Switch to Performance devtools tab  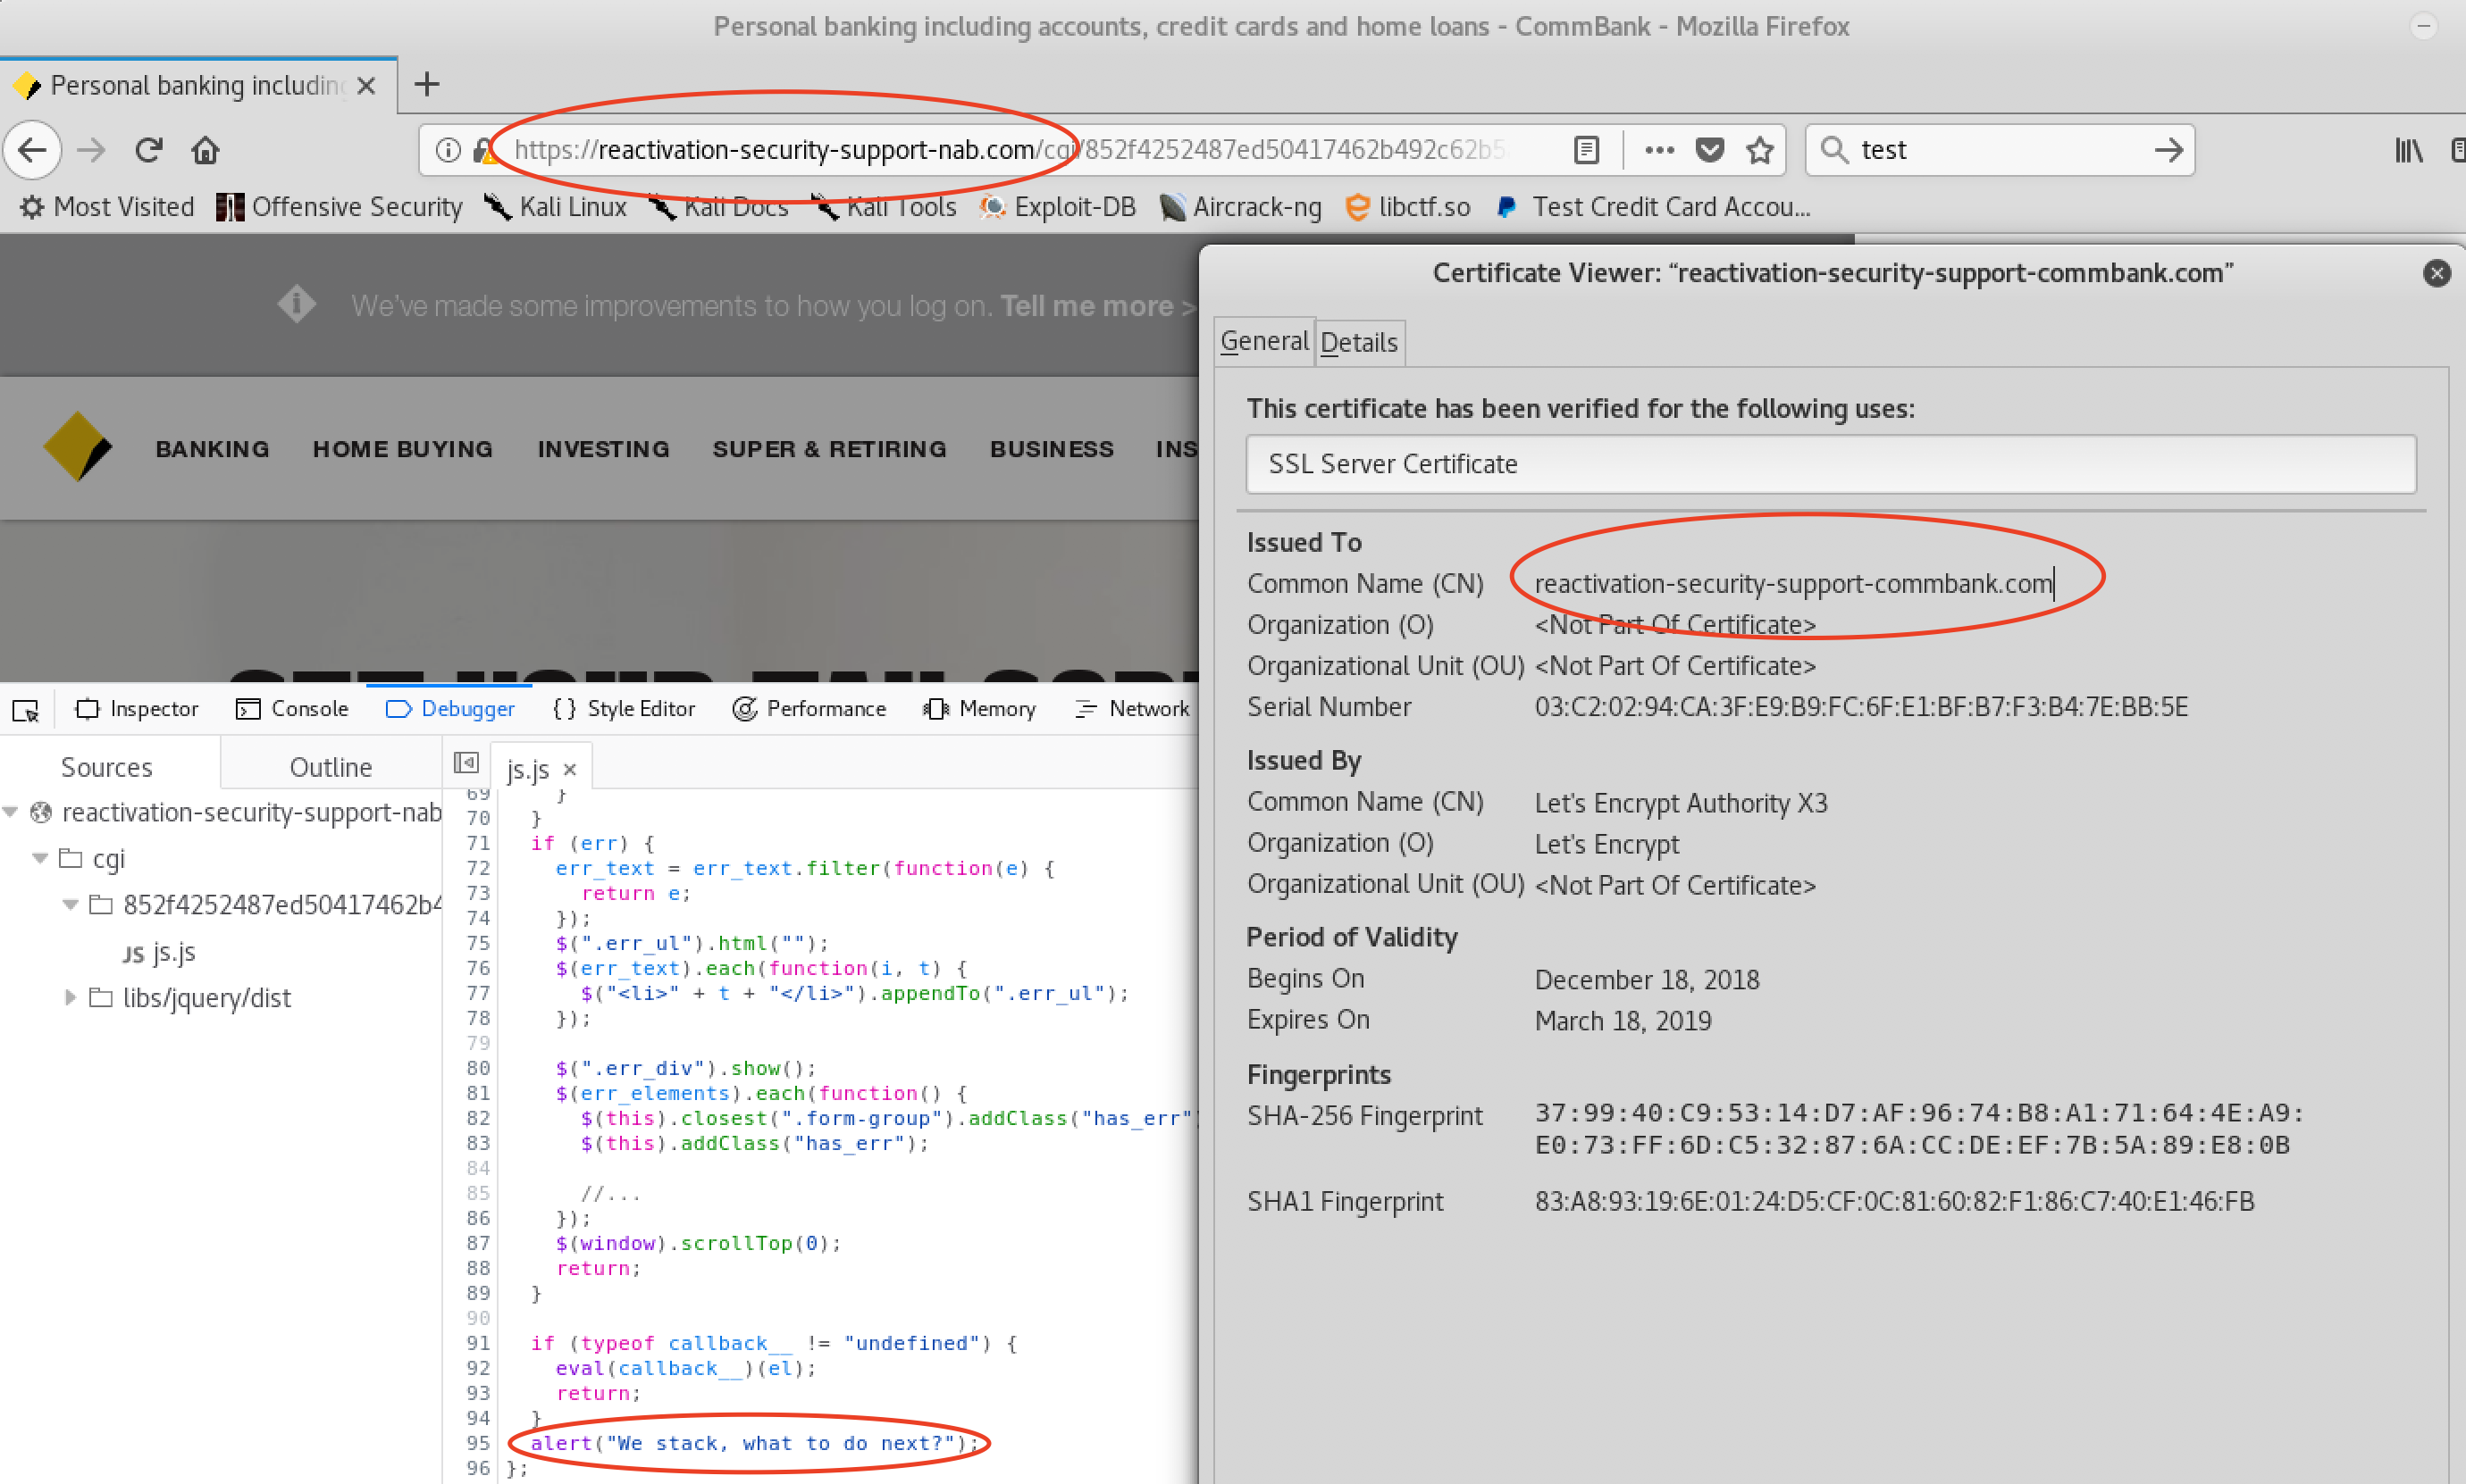coord(809,709)
